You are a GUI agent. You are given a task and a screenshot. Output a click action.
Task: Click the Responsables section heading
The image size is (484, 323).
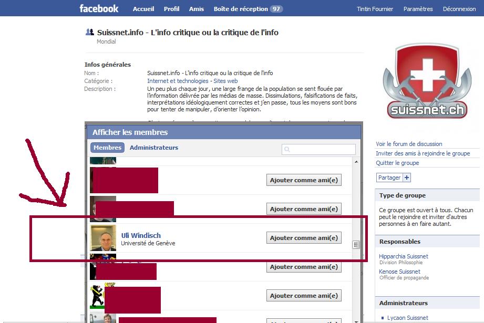coord(400,242)
